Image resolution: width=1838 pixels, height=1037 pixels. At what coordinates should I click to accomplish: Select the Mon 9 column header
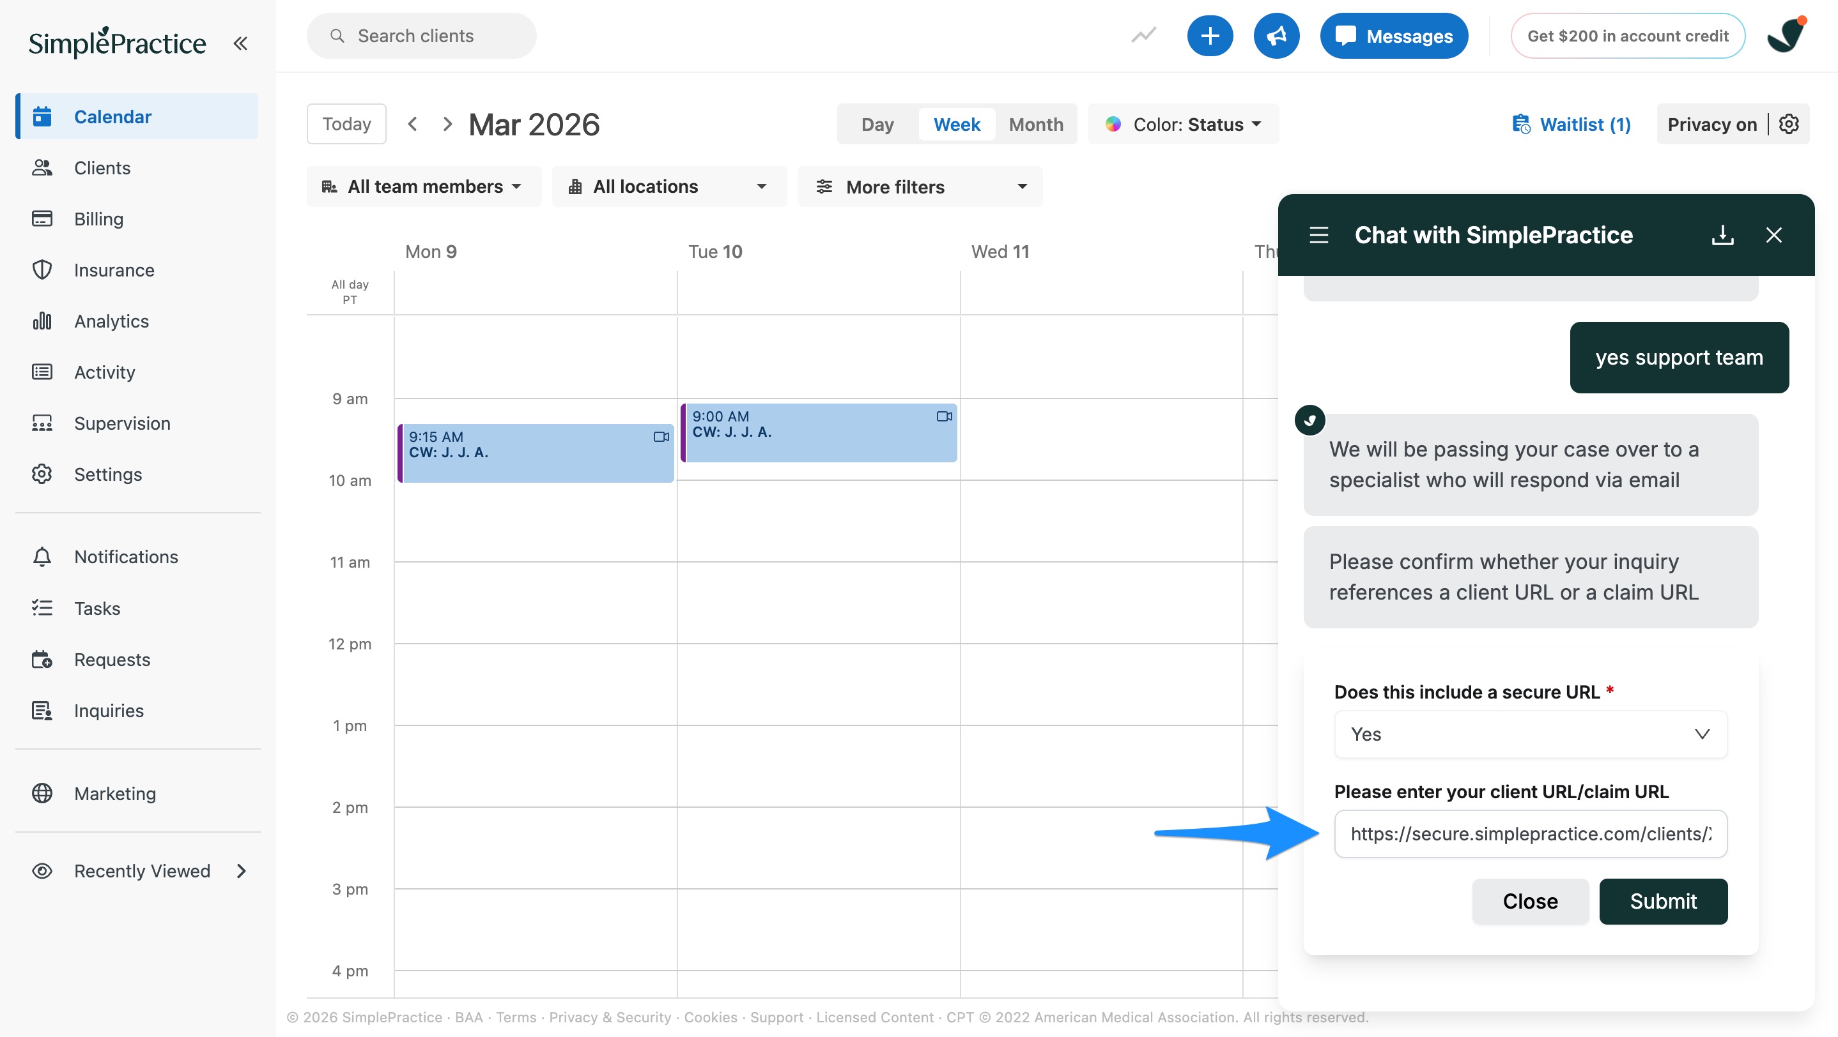(431, 252)
